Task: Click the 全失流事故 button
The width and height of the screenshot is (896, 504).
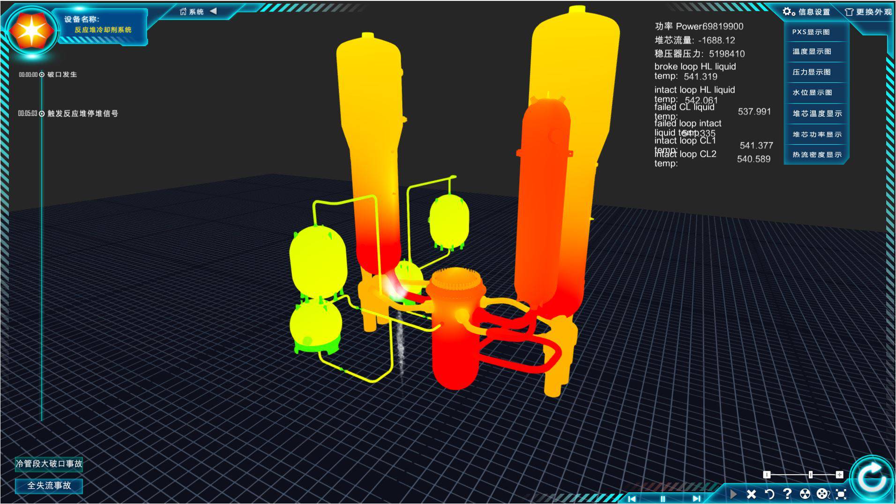Action: (x=49, y=486)
